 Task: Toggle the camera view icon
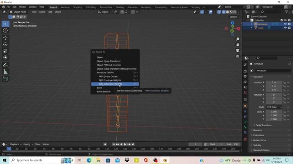coord(238,51)
